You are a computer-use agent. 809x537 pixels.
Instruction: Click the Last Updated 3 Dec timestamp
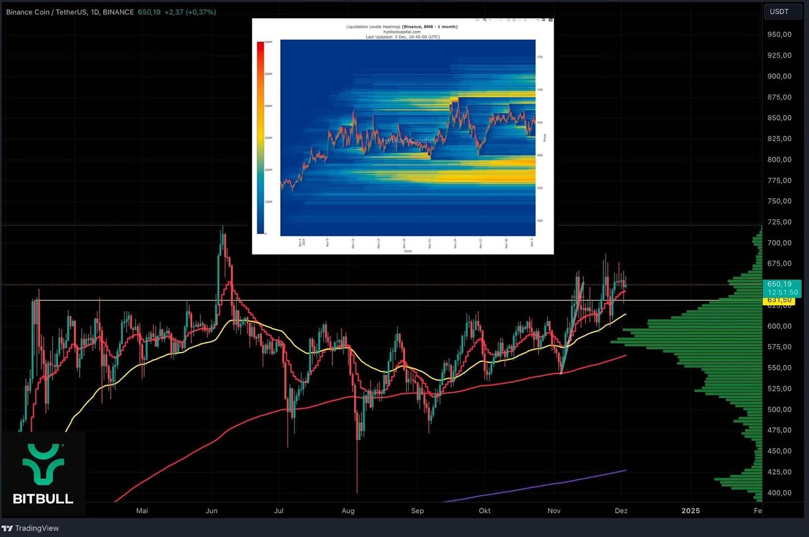click(402, 37)
